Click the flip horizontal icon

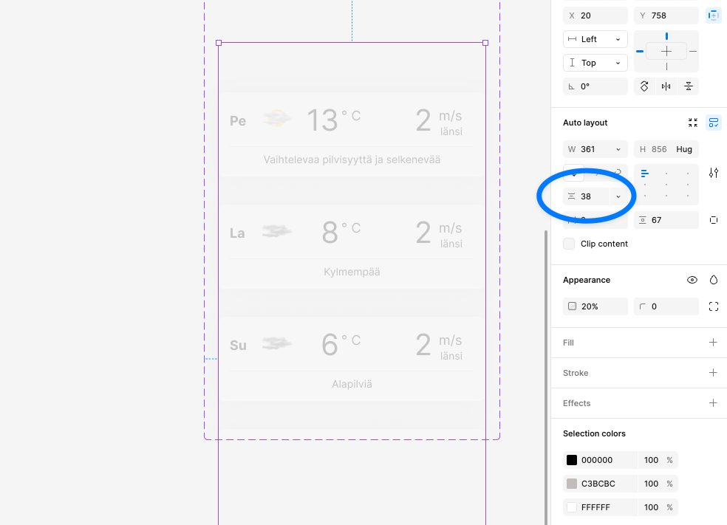tap(666, 86)
